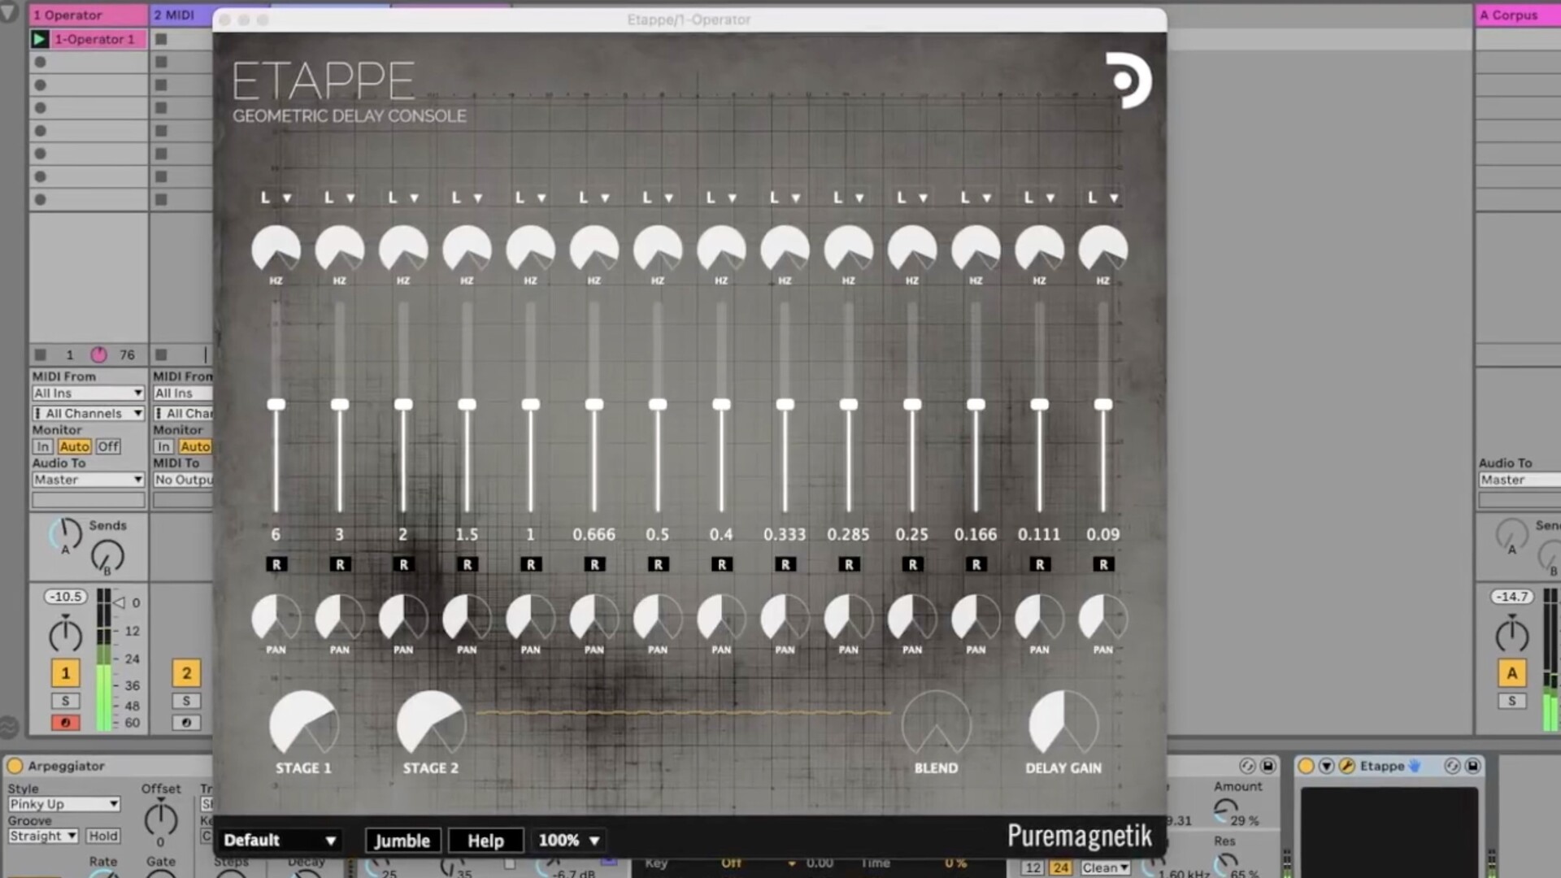
Task: Click the HZ filter knob above delay 6
Action: [276, 250]
